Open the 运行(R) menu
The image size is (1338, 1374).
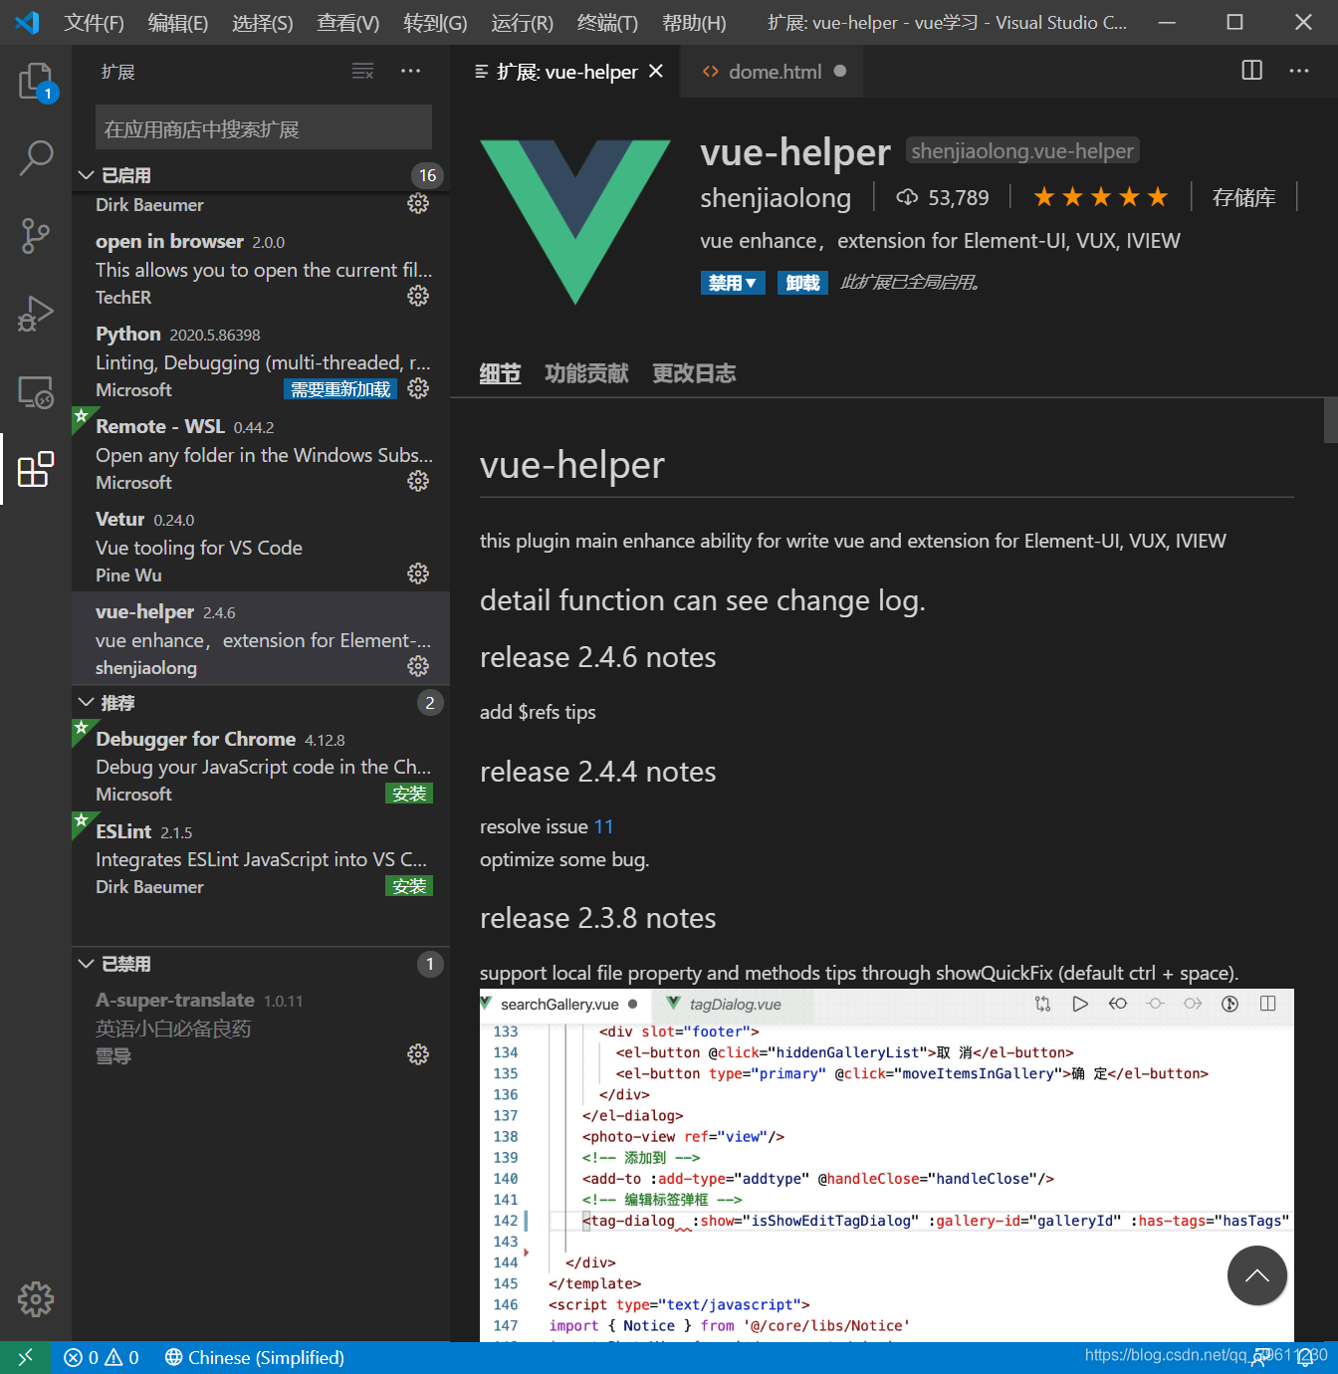[x=522, y=23]
